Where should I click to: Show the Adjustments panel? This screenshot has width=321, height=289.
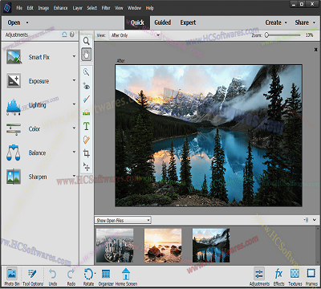pos(259,276)
